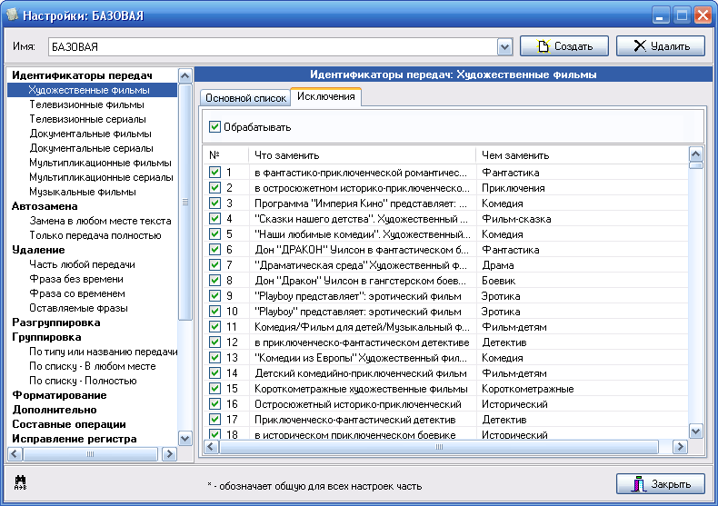Open the Форматирование section
Screen dimensions: 718x506
[59, 395]
